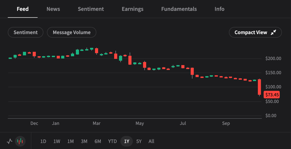Open the News tab
Image resolution: width=291 pixels, height=149 pixels.
53,9
